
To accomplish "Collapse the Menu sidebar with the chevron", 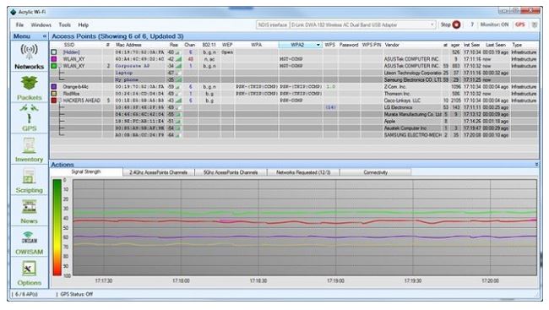I will pos(45,36).
